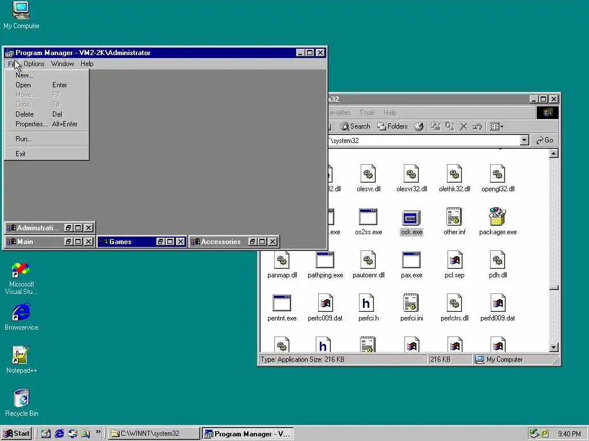The width and height of the screenshot is (589, 441).
Task: Click the Undo toolbar icon in Explorer
Action: point(477,126)
